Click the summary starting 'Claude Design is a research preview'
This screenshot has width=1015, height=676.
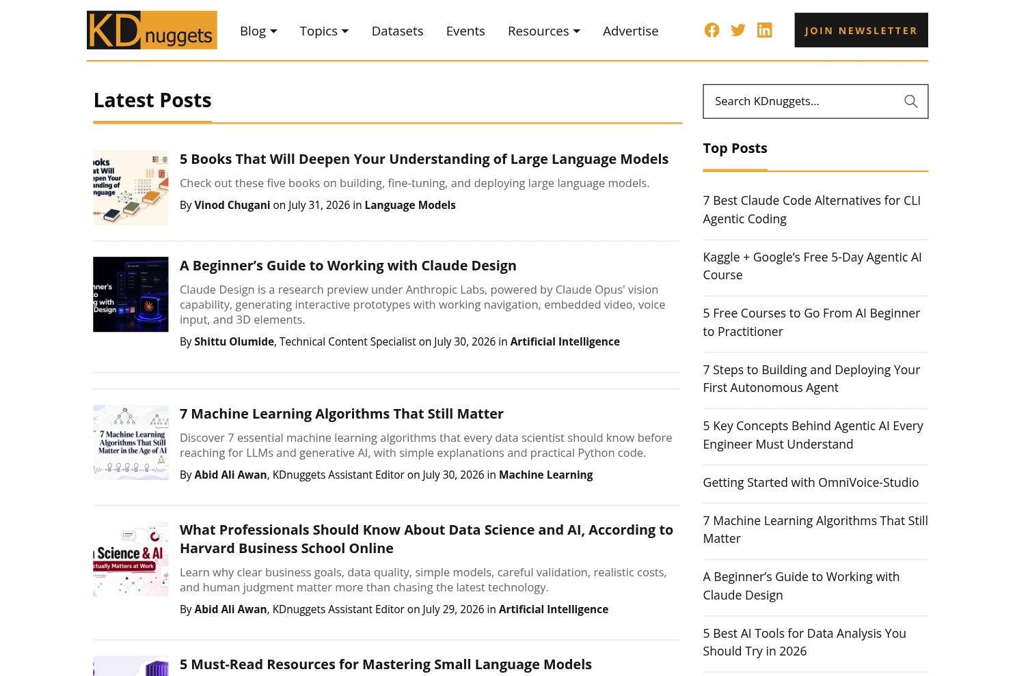click(422, 305)
